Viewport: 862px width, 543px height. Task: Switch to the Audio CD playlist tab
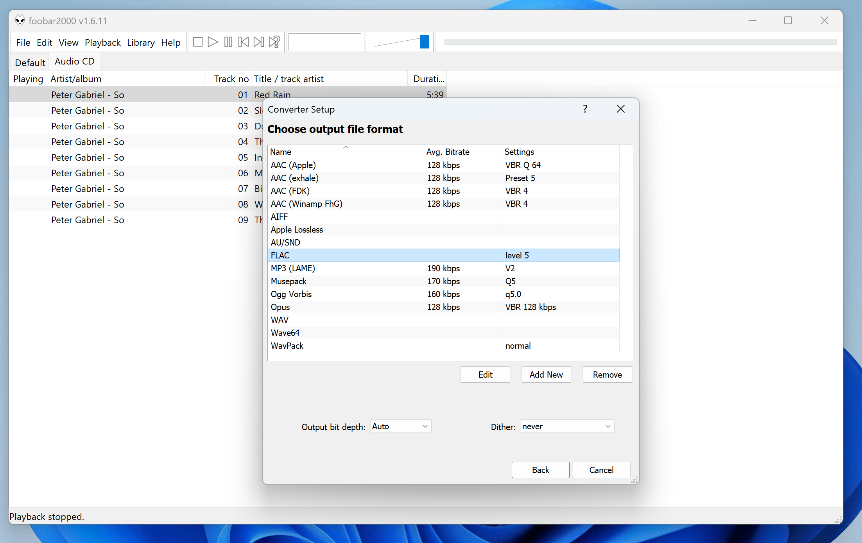coord(74,61)
